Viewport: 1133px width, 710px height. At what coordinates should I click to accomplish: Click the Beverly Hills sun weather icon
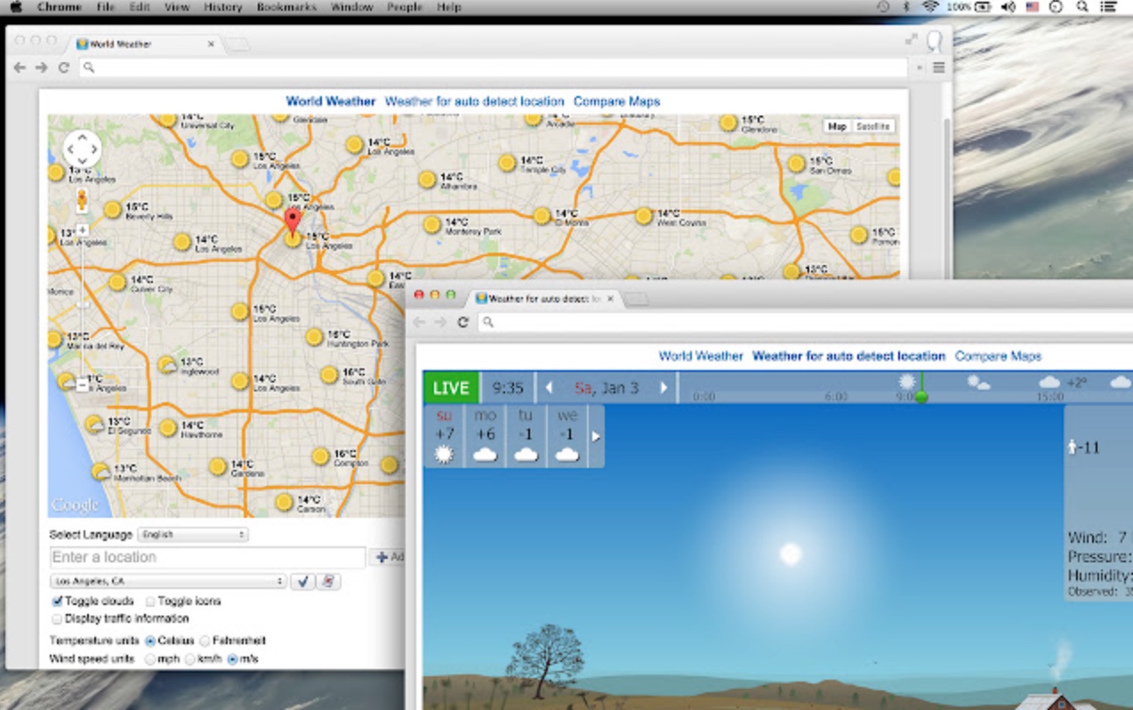coord(113,210)
